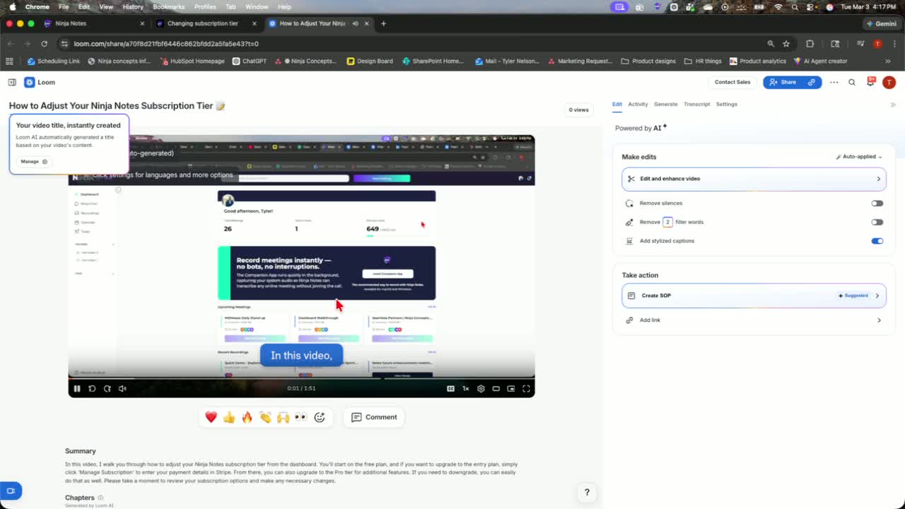Open Loom search magnifier
The width and height of the screenshot is (905, 509).
point(852,82)
